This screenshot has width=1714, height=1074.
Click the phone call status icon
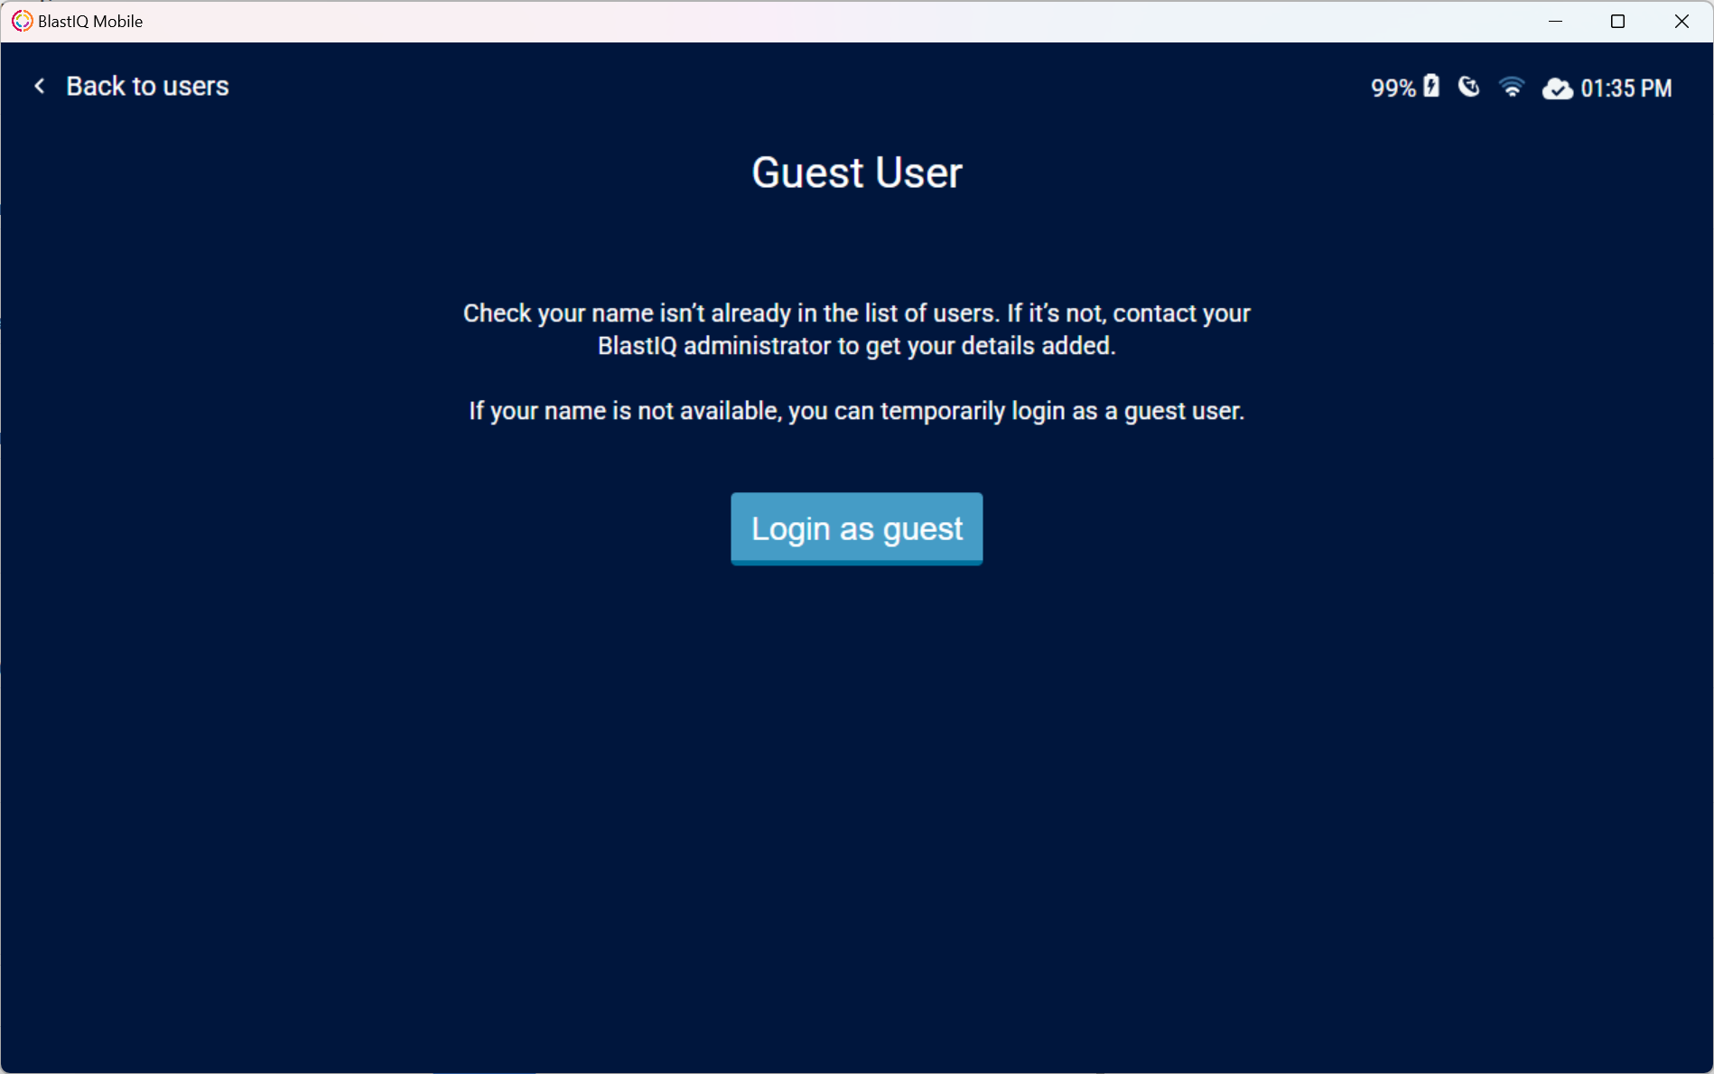click(1469, 87)
